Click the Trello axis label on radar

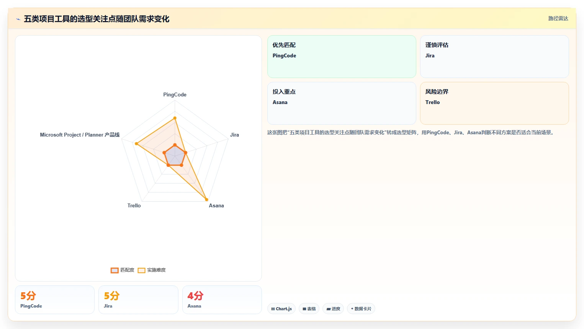pos(134,205)
